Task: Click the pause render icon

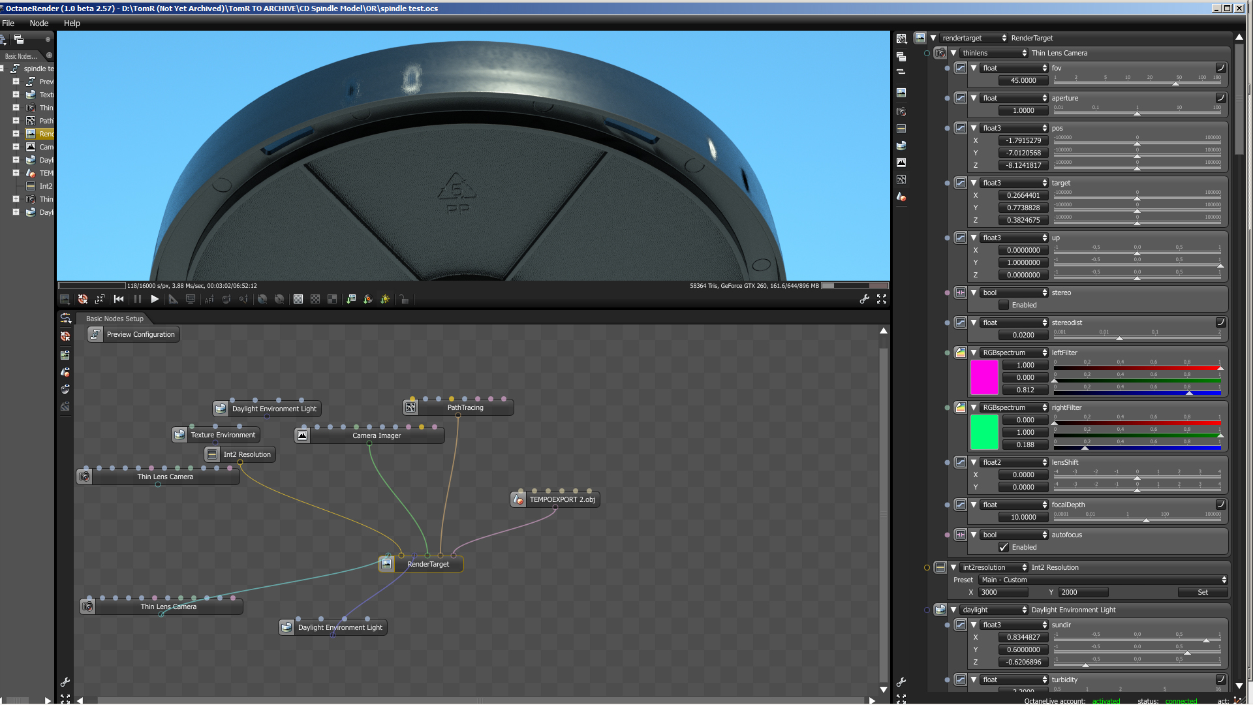Action: (137, 299)
